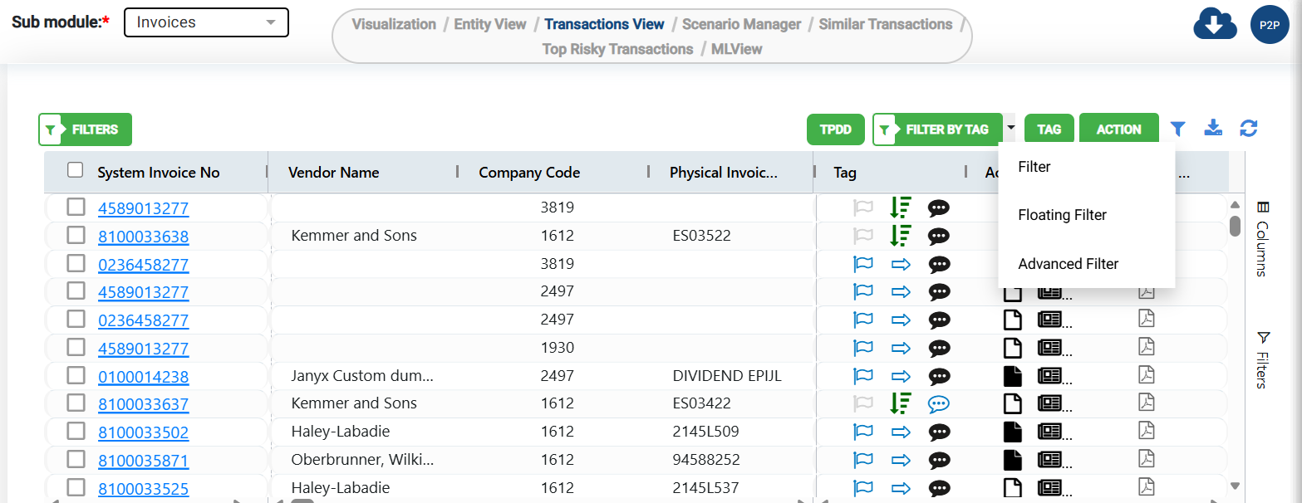1302x503 pixels.
Task: Check the box for invoice 0100014238
Action: pyautogui.click(x=76, y=375)
